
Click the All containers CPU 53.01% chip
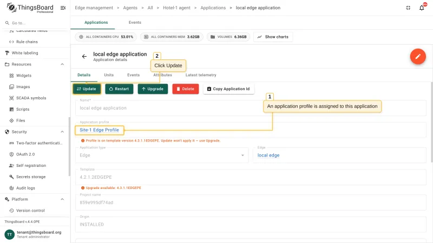[106, 37]
